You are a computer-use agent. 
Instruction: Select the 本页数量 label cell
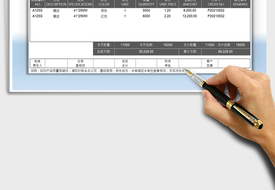(x=103, y=45)
